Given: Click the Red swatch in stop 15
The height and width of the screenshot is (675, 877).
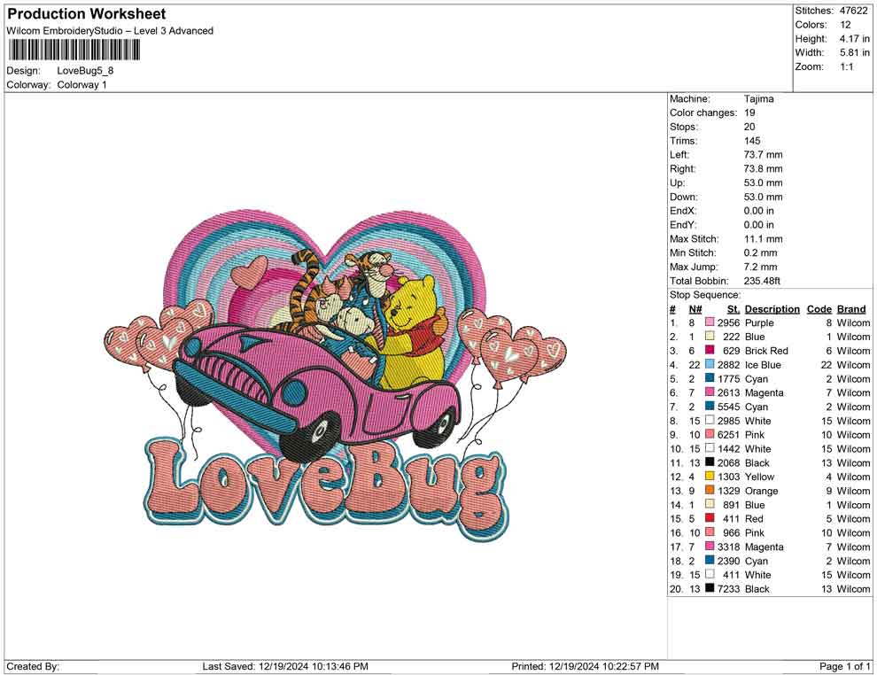Looking at the screenshot, I should coord(710,518).
